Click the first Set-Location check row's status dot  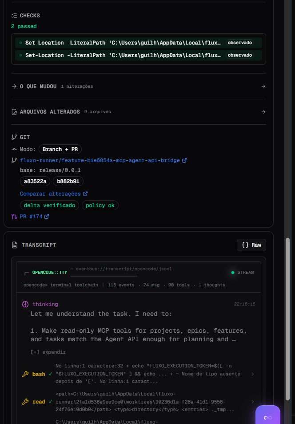21,43
